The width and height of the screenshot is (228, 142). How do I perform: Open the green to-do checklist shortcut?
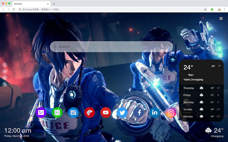57,113
